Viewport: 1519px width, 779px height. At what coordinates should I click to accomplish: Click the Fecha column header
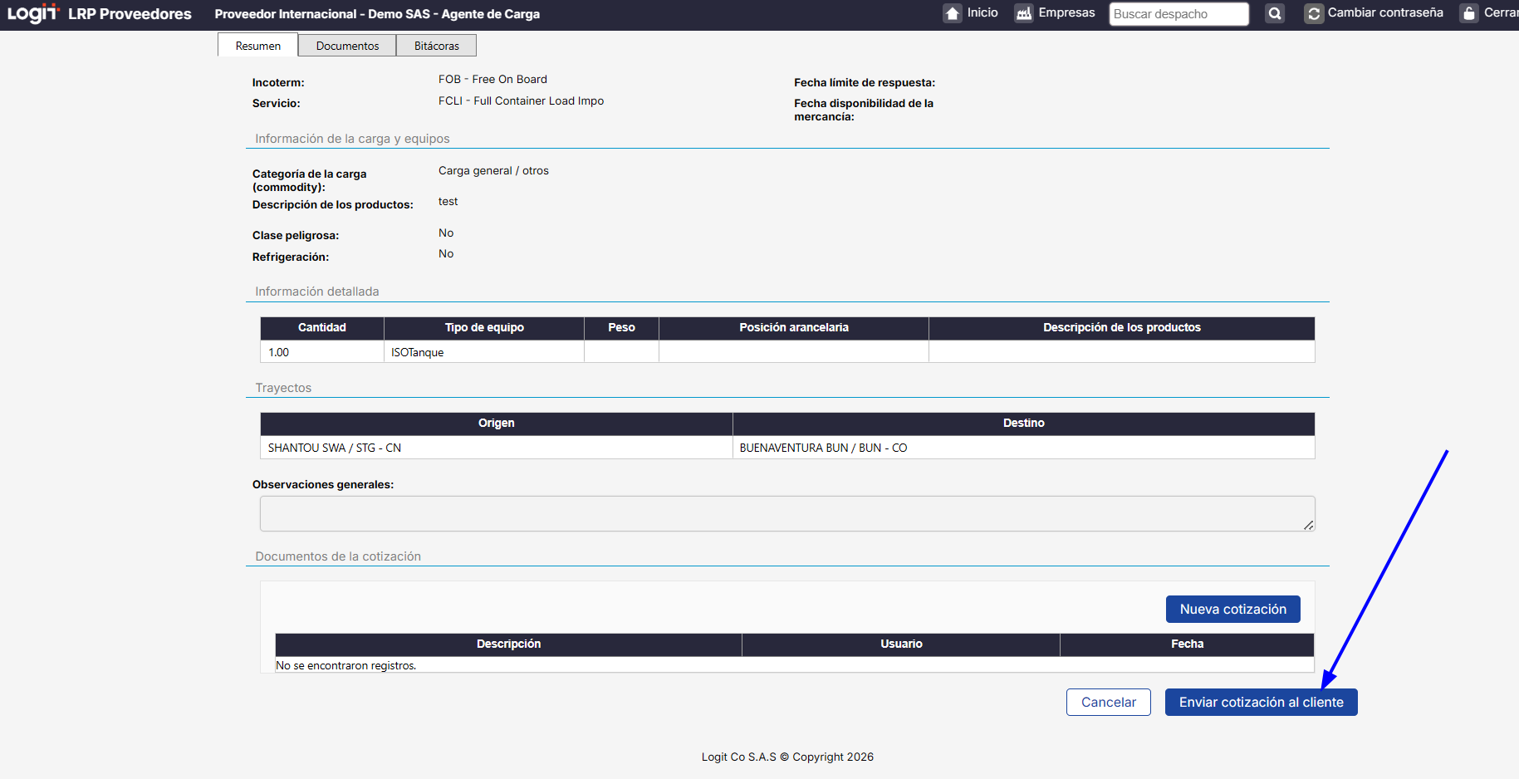[x=1188, y=644]
